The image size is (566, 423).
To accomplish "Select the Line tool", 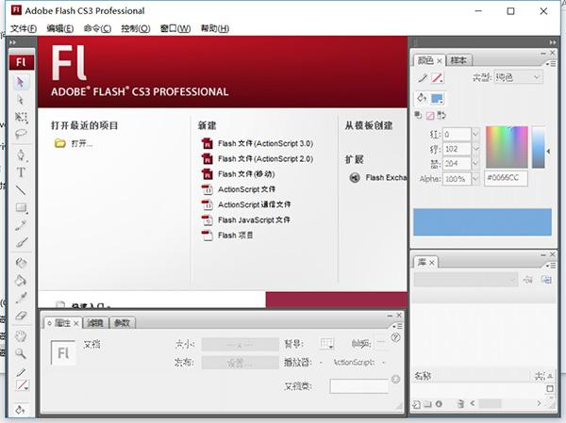I will (x=21, y=190).
